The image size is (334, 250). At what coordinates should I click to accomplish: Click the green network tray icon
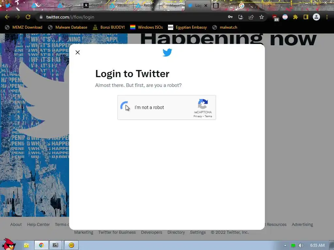click(293, 245)
